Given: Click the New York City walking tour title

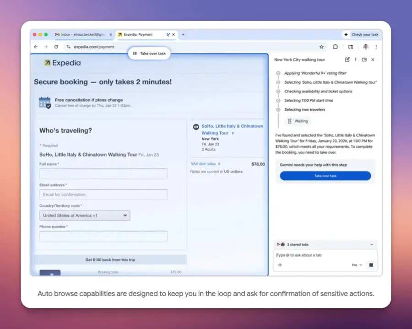Looking at the screenshot, I should tap(299, 59).
